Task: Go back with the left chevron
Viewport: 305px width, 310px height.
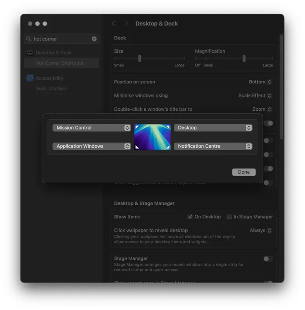Action: coord(113,24)
